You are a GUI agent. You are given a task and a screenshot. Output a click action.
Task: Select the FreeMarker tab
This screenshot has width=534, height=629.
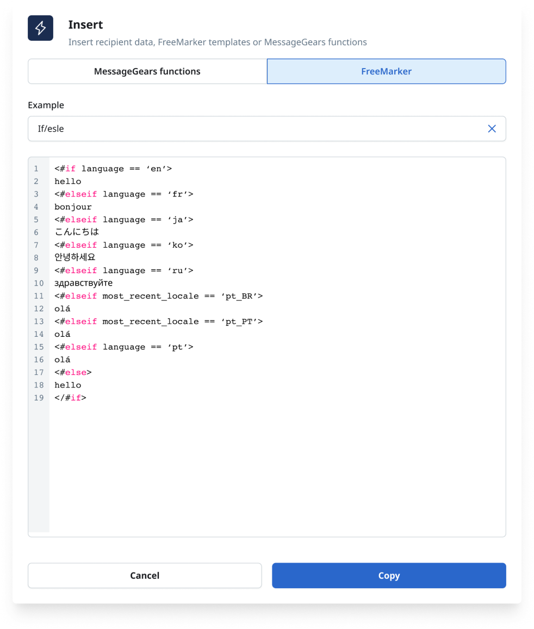386,71
